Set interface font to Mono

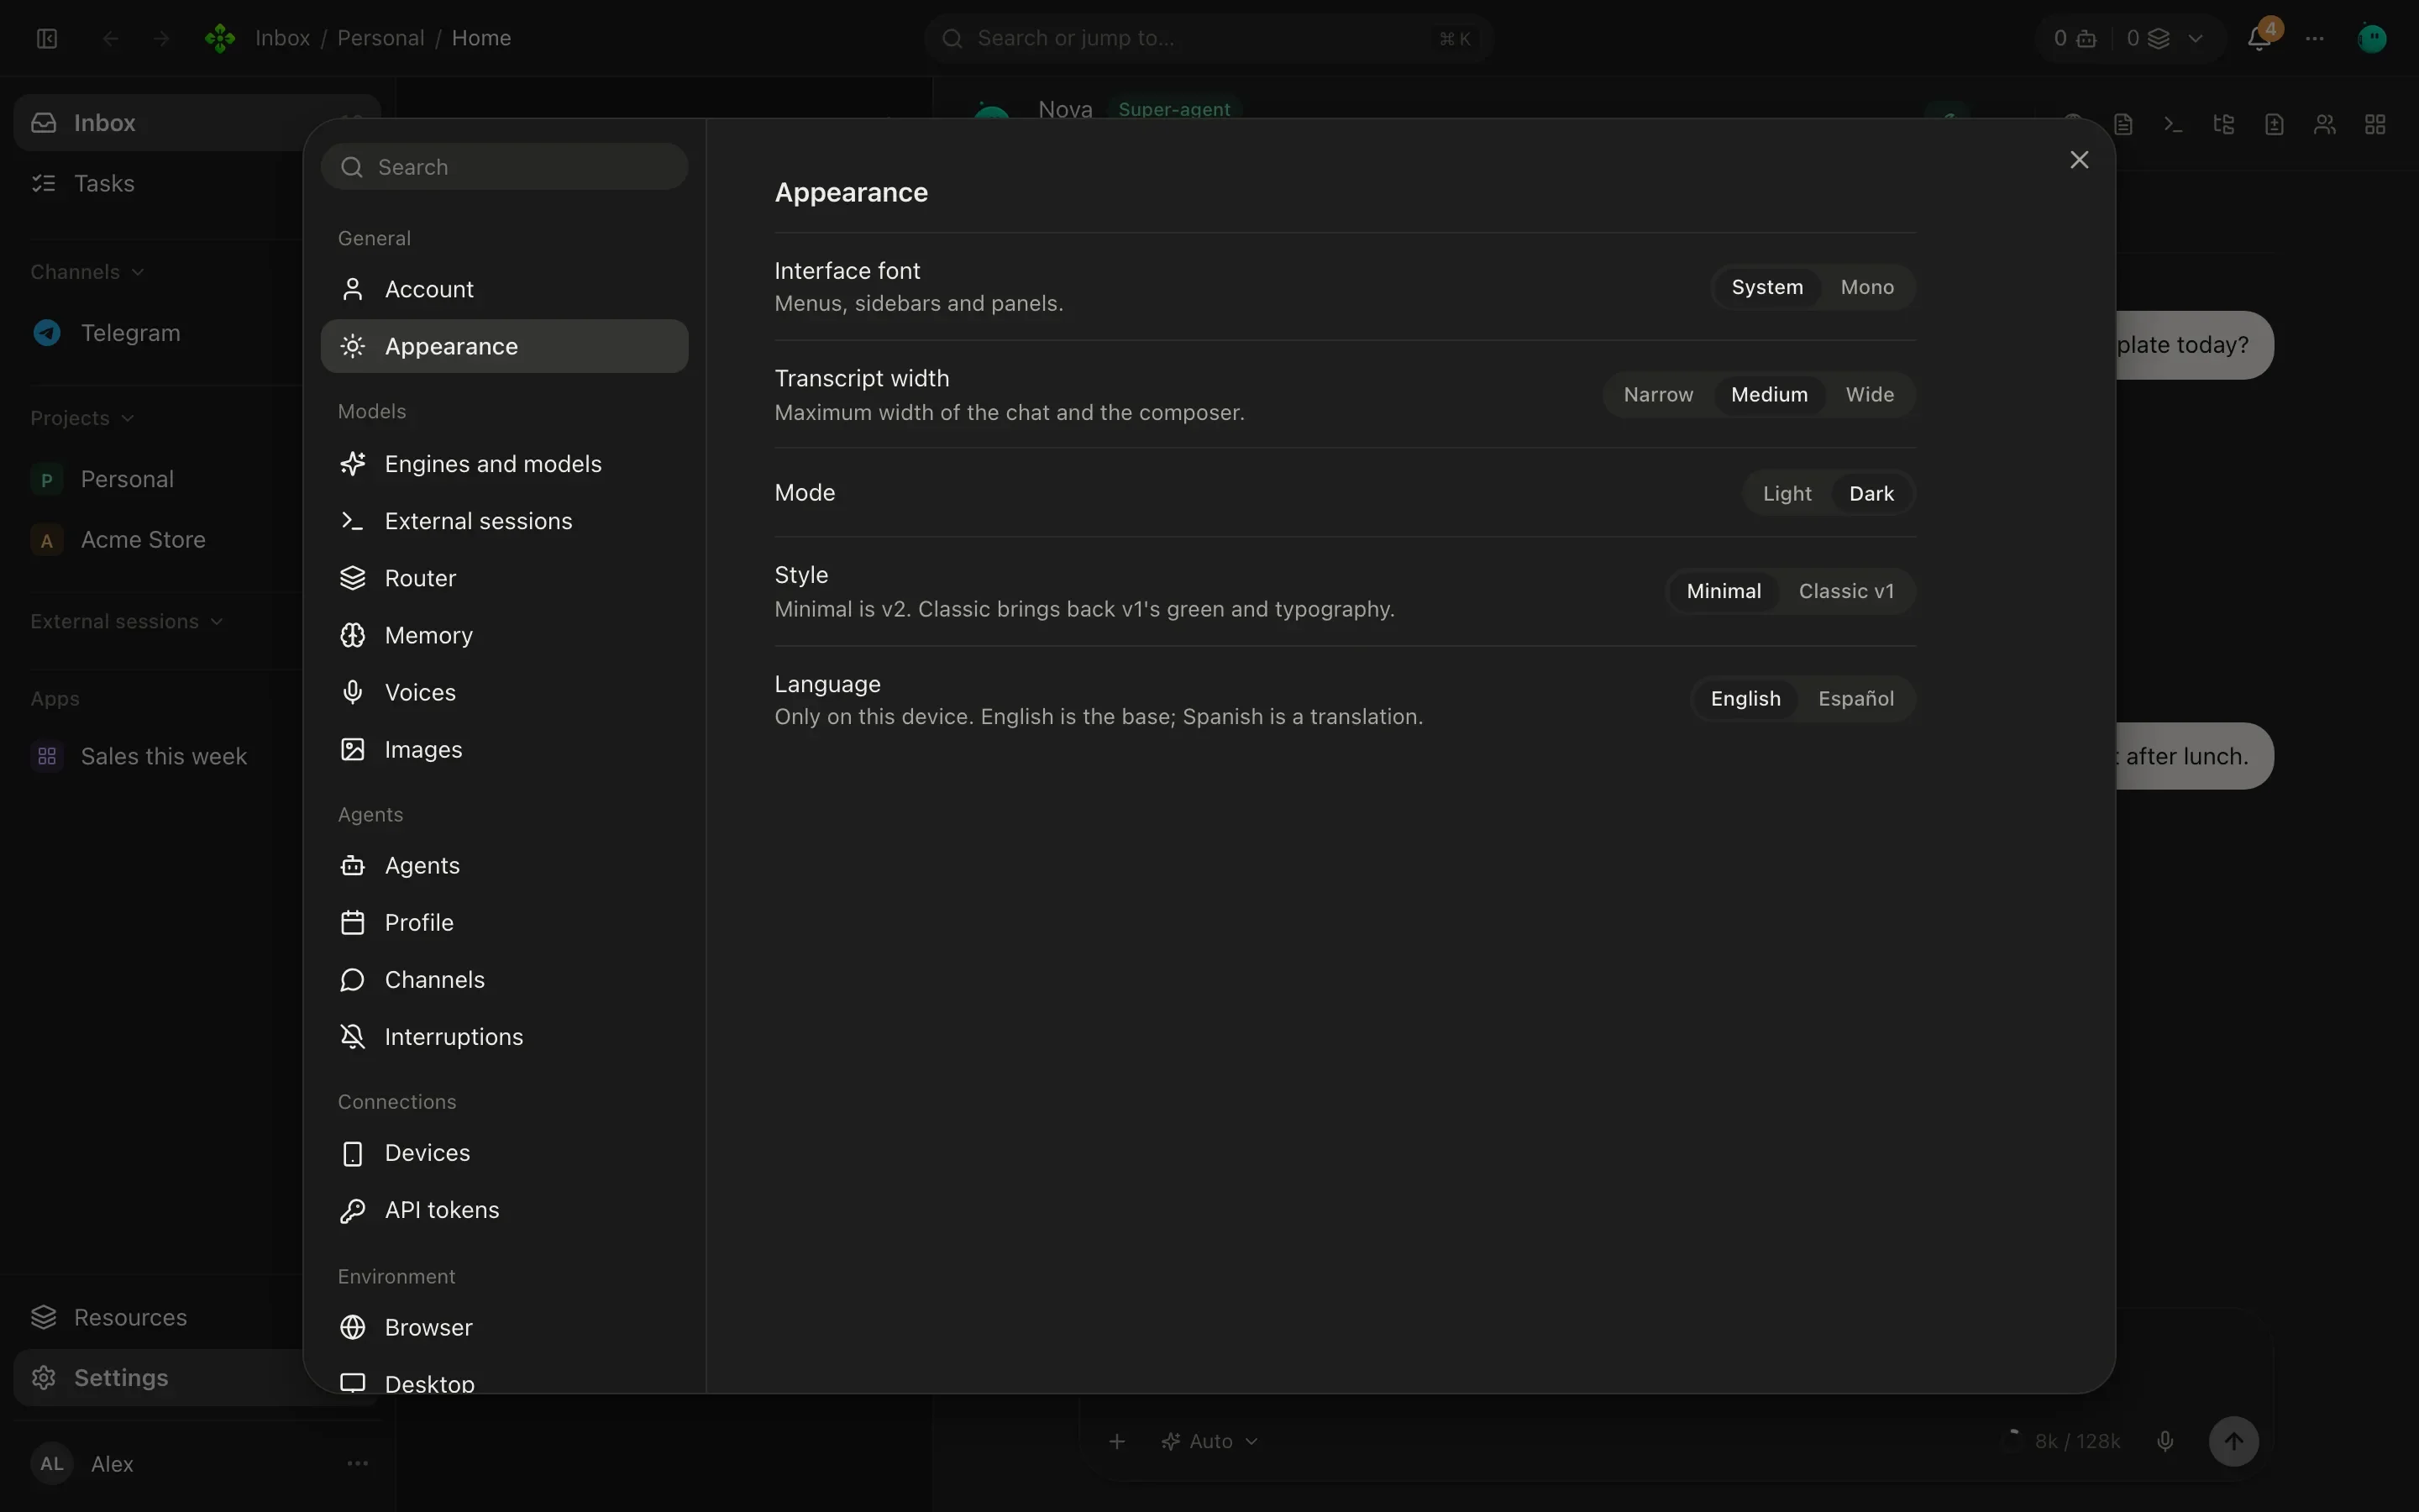1866,287
